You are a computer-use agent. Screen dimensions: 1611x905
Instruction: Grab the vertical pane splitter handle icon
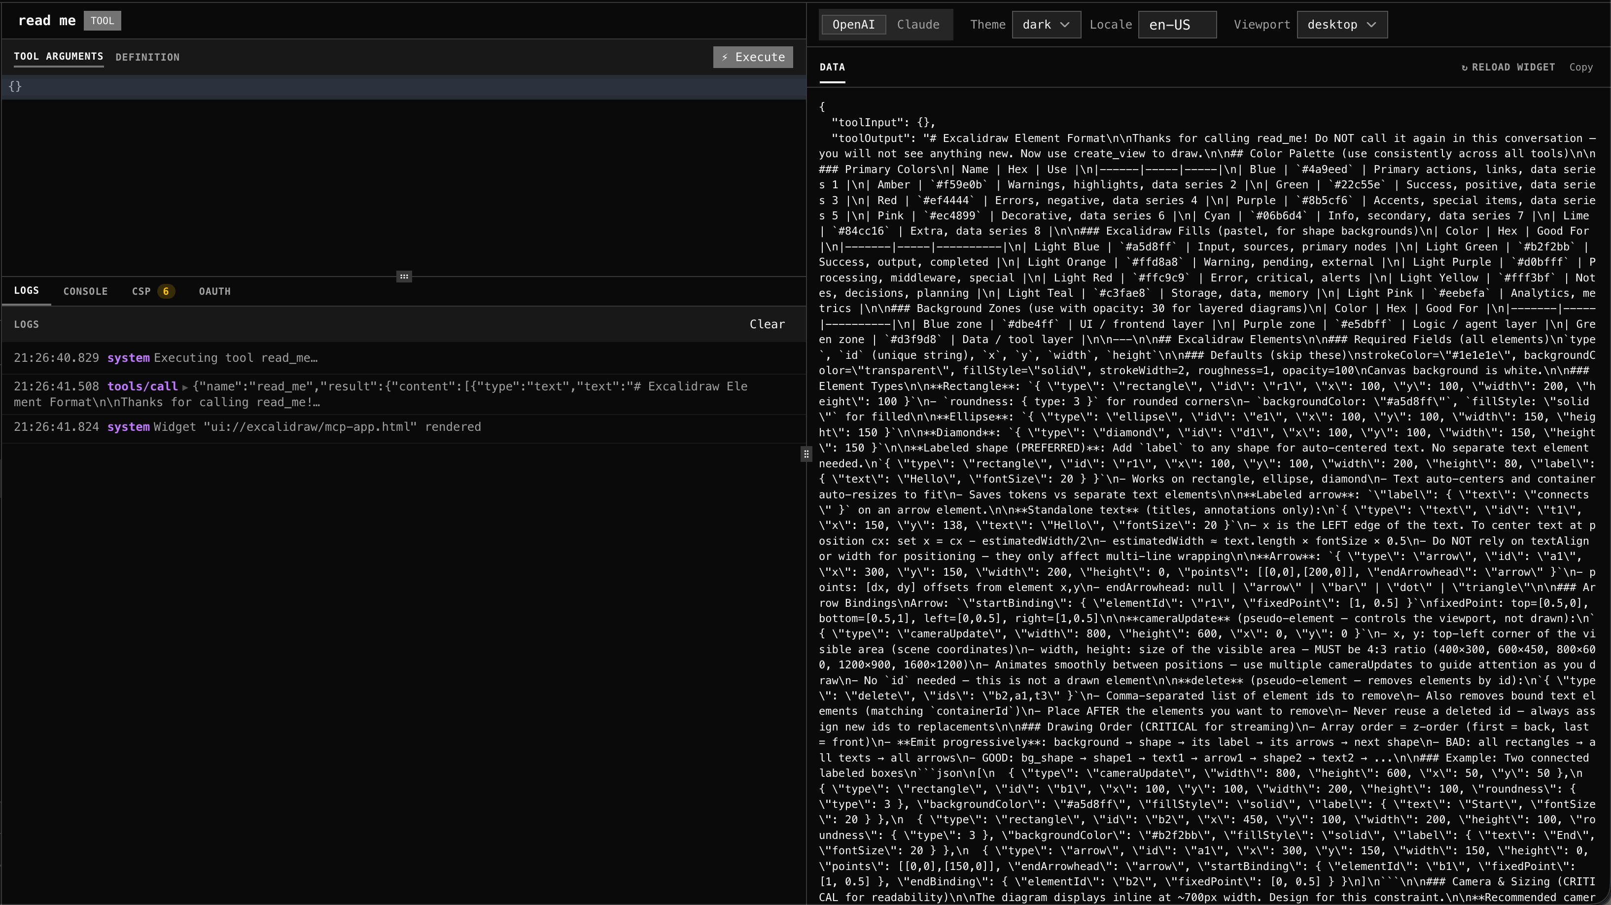pos(806,454)
